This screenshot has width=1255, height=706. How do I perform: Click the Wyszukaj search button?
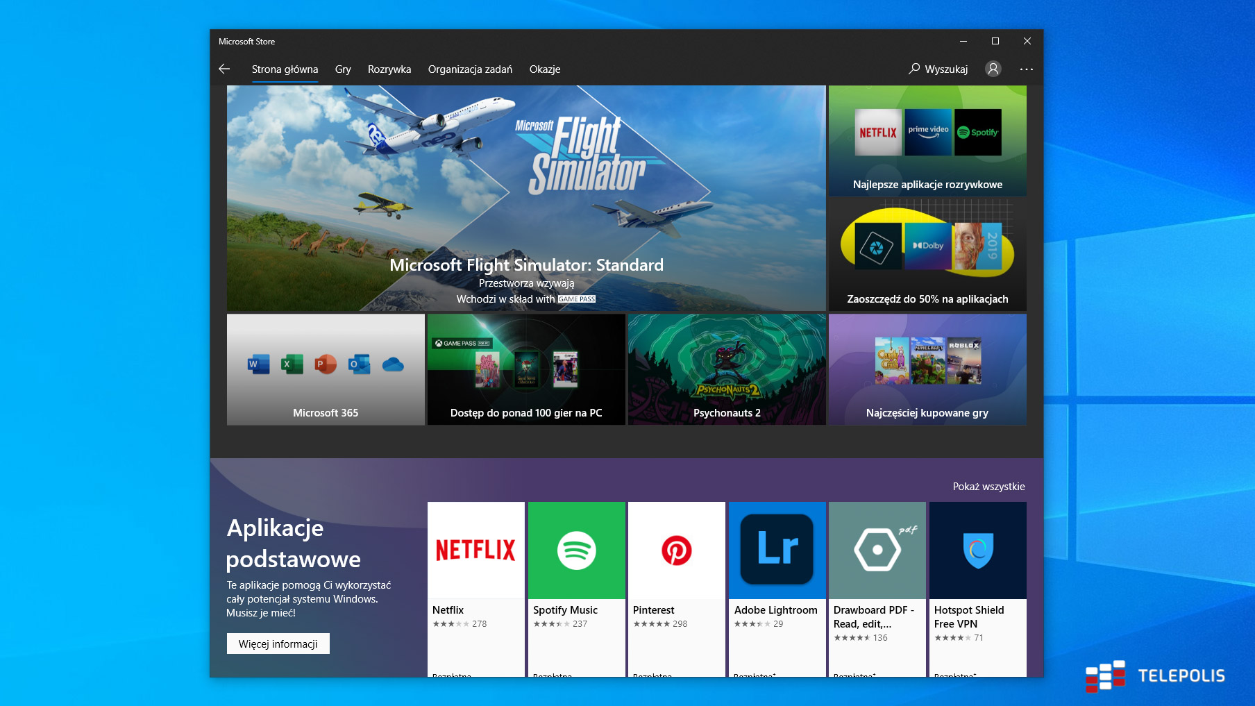(938, 69)
